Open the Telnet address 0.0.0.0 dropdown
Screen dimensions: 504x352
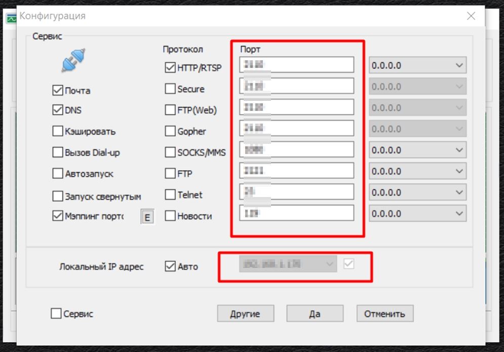(x=417, y=192)
